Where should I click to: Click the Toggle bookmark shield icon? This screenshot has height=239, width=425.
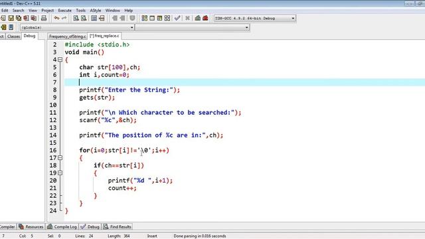(x=132, y=18)
